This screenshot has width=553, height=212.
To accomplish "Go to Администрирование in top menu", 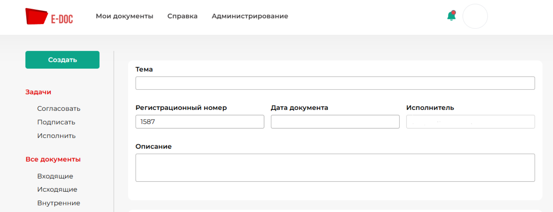I will point(250,16).
